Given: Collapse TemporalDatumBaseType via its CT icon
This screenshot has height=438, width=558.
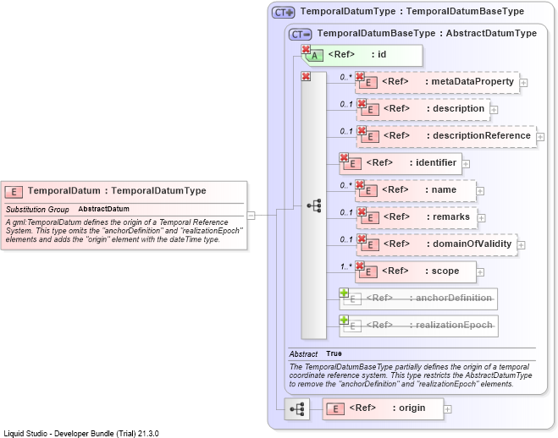Looking at the screenshot, I should [301, 35].
